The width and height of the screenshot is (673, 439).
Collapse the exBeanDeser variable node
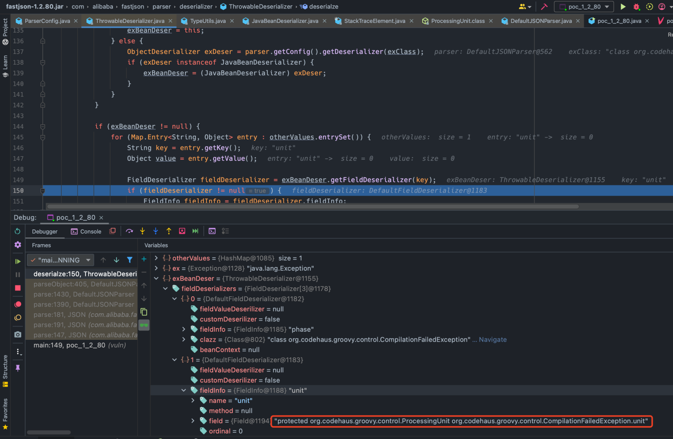click(x=157, y=278)
